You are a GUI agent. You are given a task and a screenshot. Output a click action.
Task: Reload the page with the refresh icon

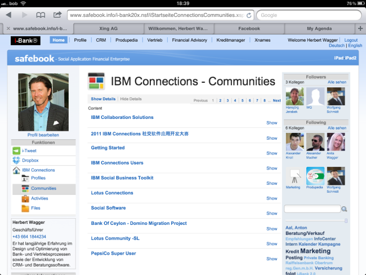coord(249,15)
